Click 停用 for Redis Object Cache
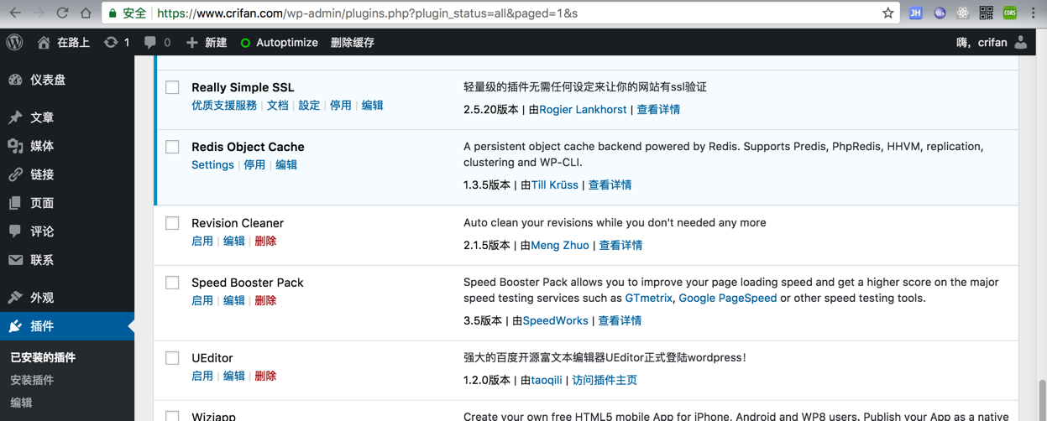Image resolution: width=1047 pixels, height=421 pixels. click(254, 165)
